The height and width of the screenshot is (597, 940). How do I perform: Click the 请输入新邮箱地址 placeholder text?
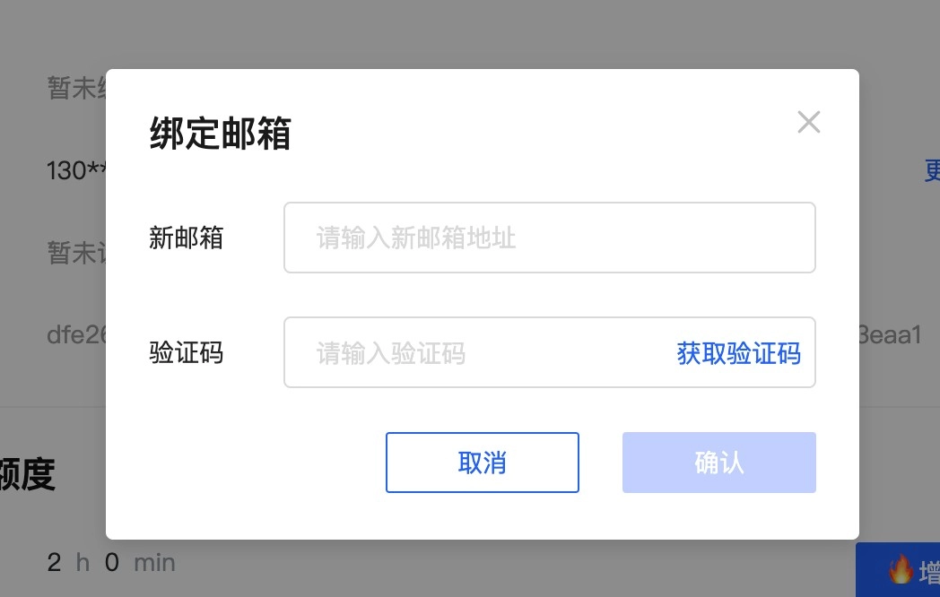[x=413, y=238]
